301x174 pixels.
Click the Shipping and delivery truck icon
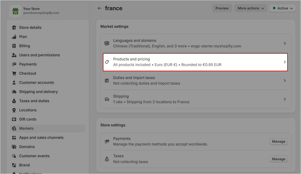point(14,92)
